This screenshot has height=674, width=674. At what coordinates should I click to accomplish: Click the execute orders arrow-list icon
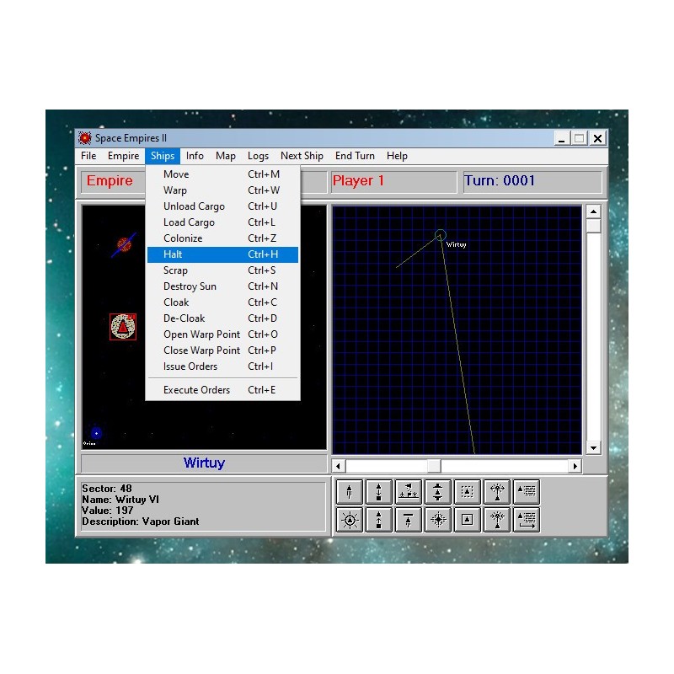pyautogui.click(x=526, y=520)
